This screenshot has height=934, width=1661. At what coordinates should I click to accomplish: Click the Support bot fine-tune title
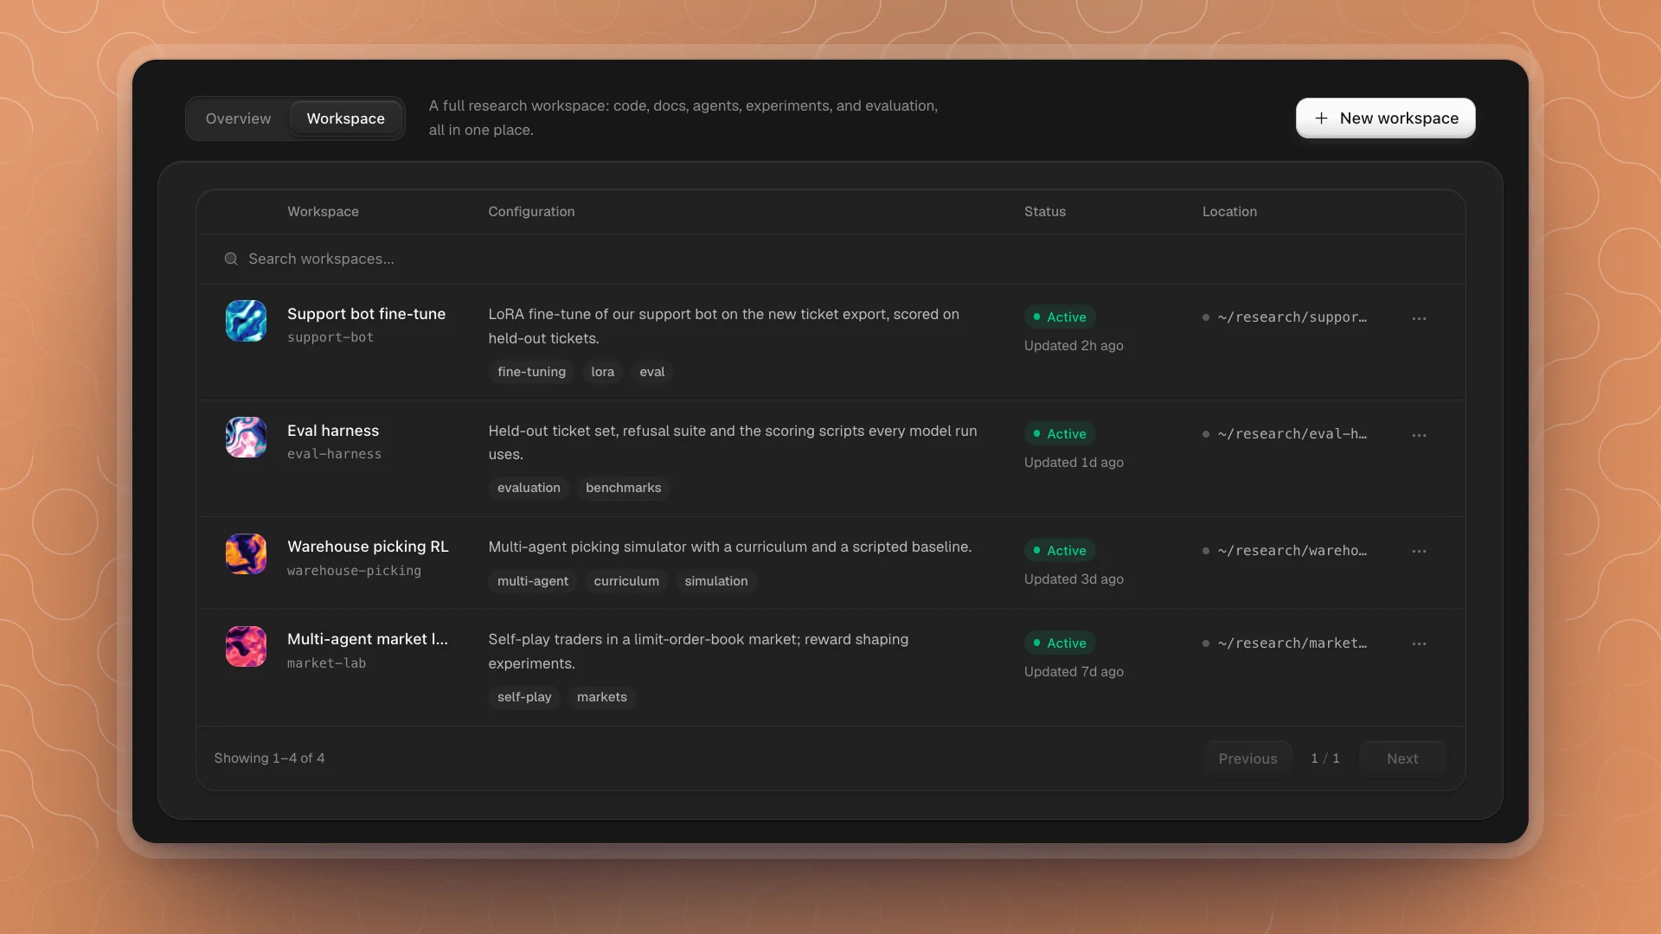pos(366,314)
